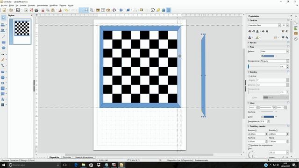The height and width of the screenshot is (168, 299).
Task: Open the Navigator sidebar deck icon
Action: click(x=296, y=39)
